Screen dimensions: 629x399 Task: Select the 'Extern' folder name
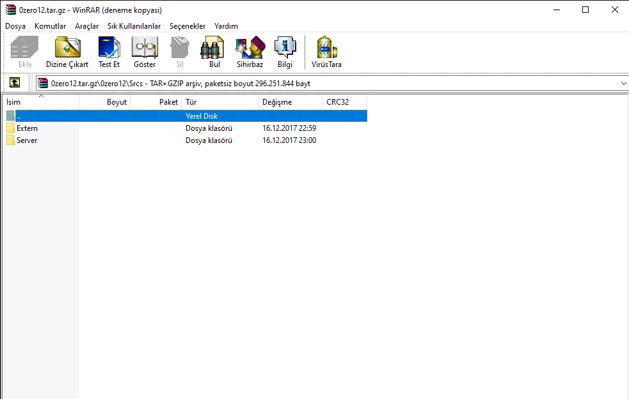(x=27, y=128)
